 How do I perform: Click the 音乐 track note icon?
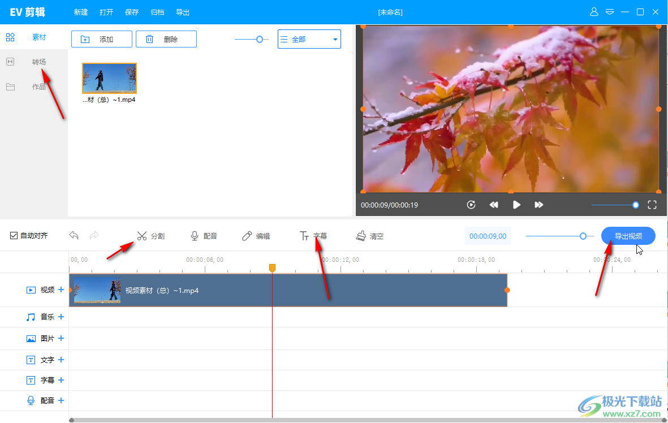point(31,317)
